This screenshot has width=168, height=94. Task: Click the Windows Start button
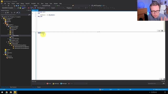pos(2,92)
